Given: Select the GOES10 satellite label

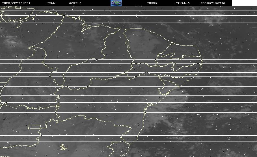Looking at the screenshot, I should (75, 3).
